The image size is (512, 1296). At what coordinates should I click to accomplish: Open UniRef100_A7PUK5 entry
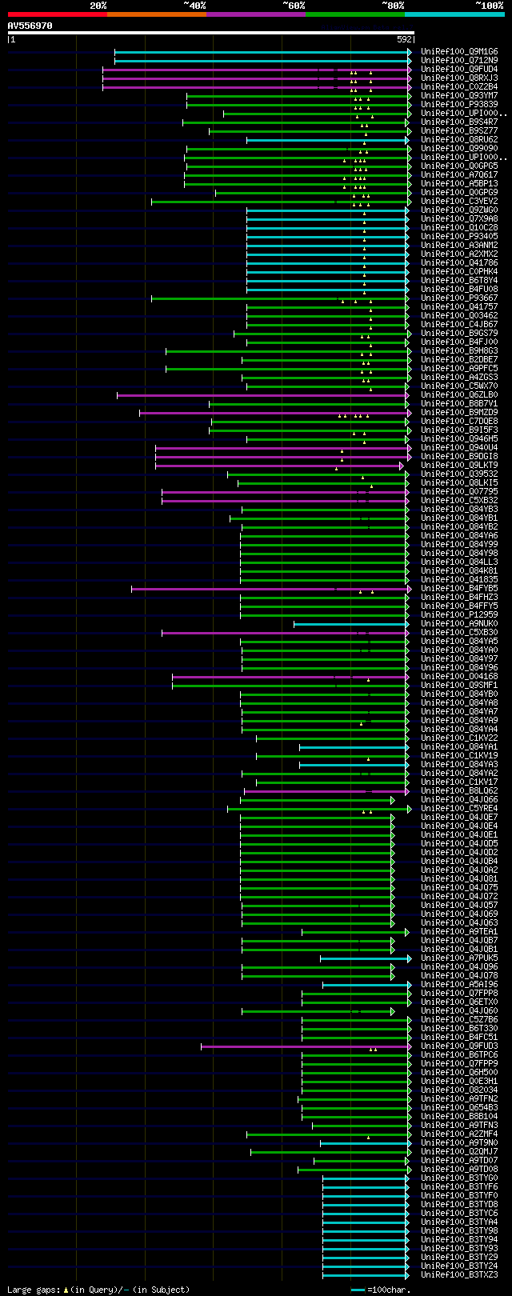(459, 958)
